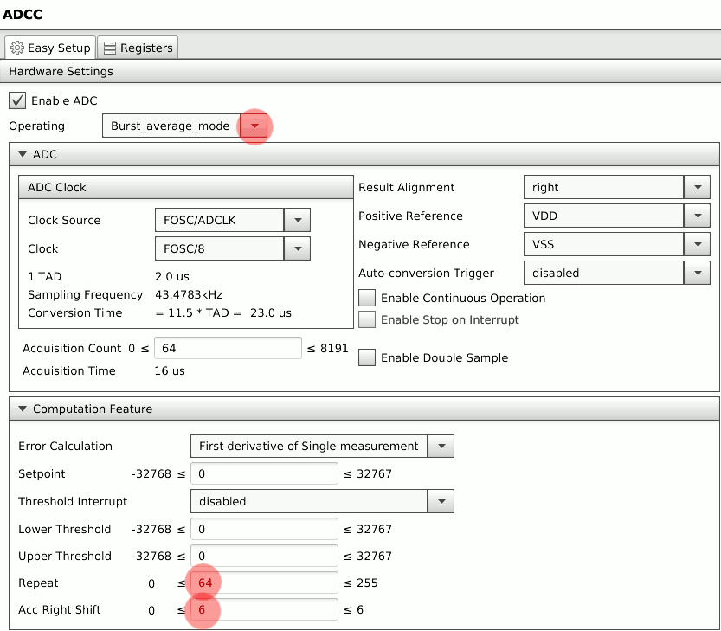This screenshot has height=631, width=721.
Task: Focus the Acc Right Shift field
Action: coord(263,610)
